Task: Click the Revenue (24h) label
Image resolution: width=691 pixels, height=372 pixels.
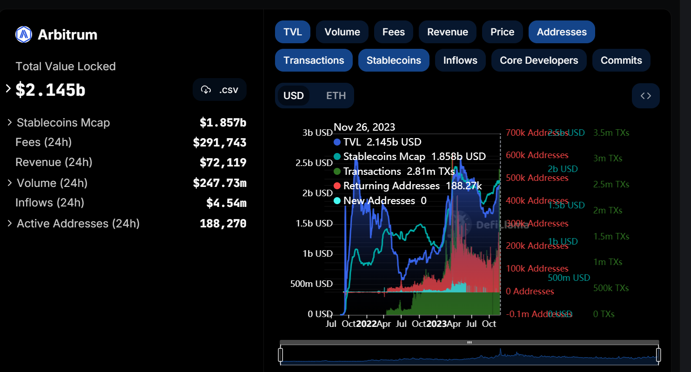Action: click(x=54, y=162)
